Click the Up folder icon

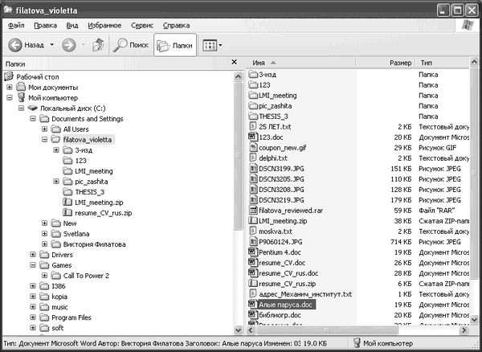coord(98,46)
